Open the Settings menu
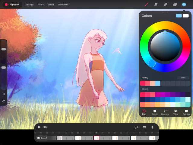Viewport: 193px width, 145px height. coord(30,5)
